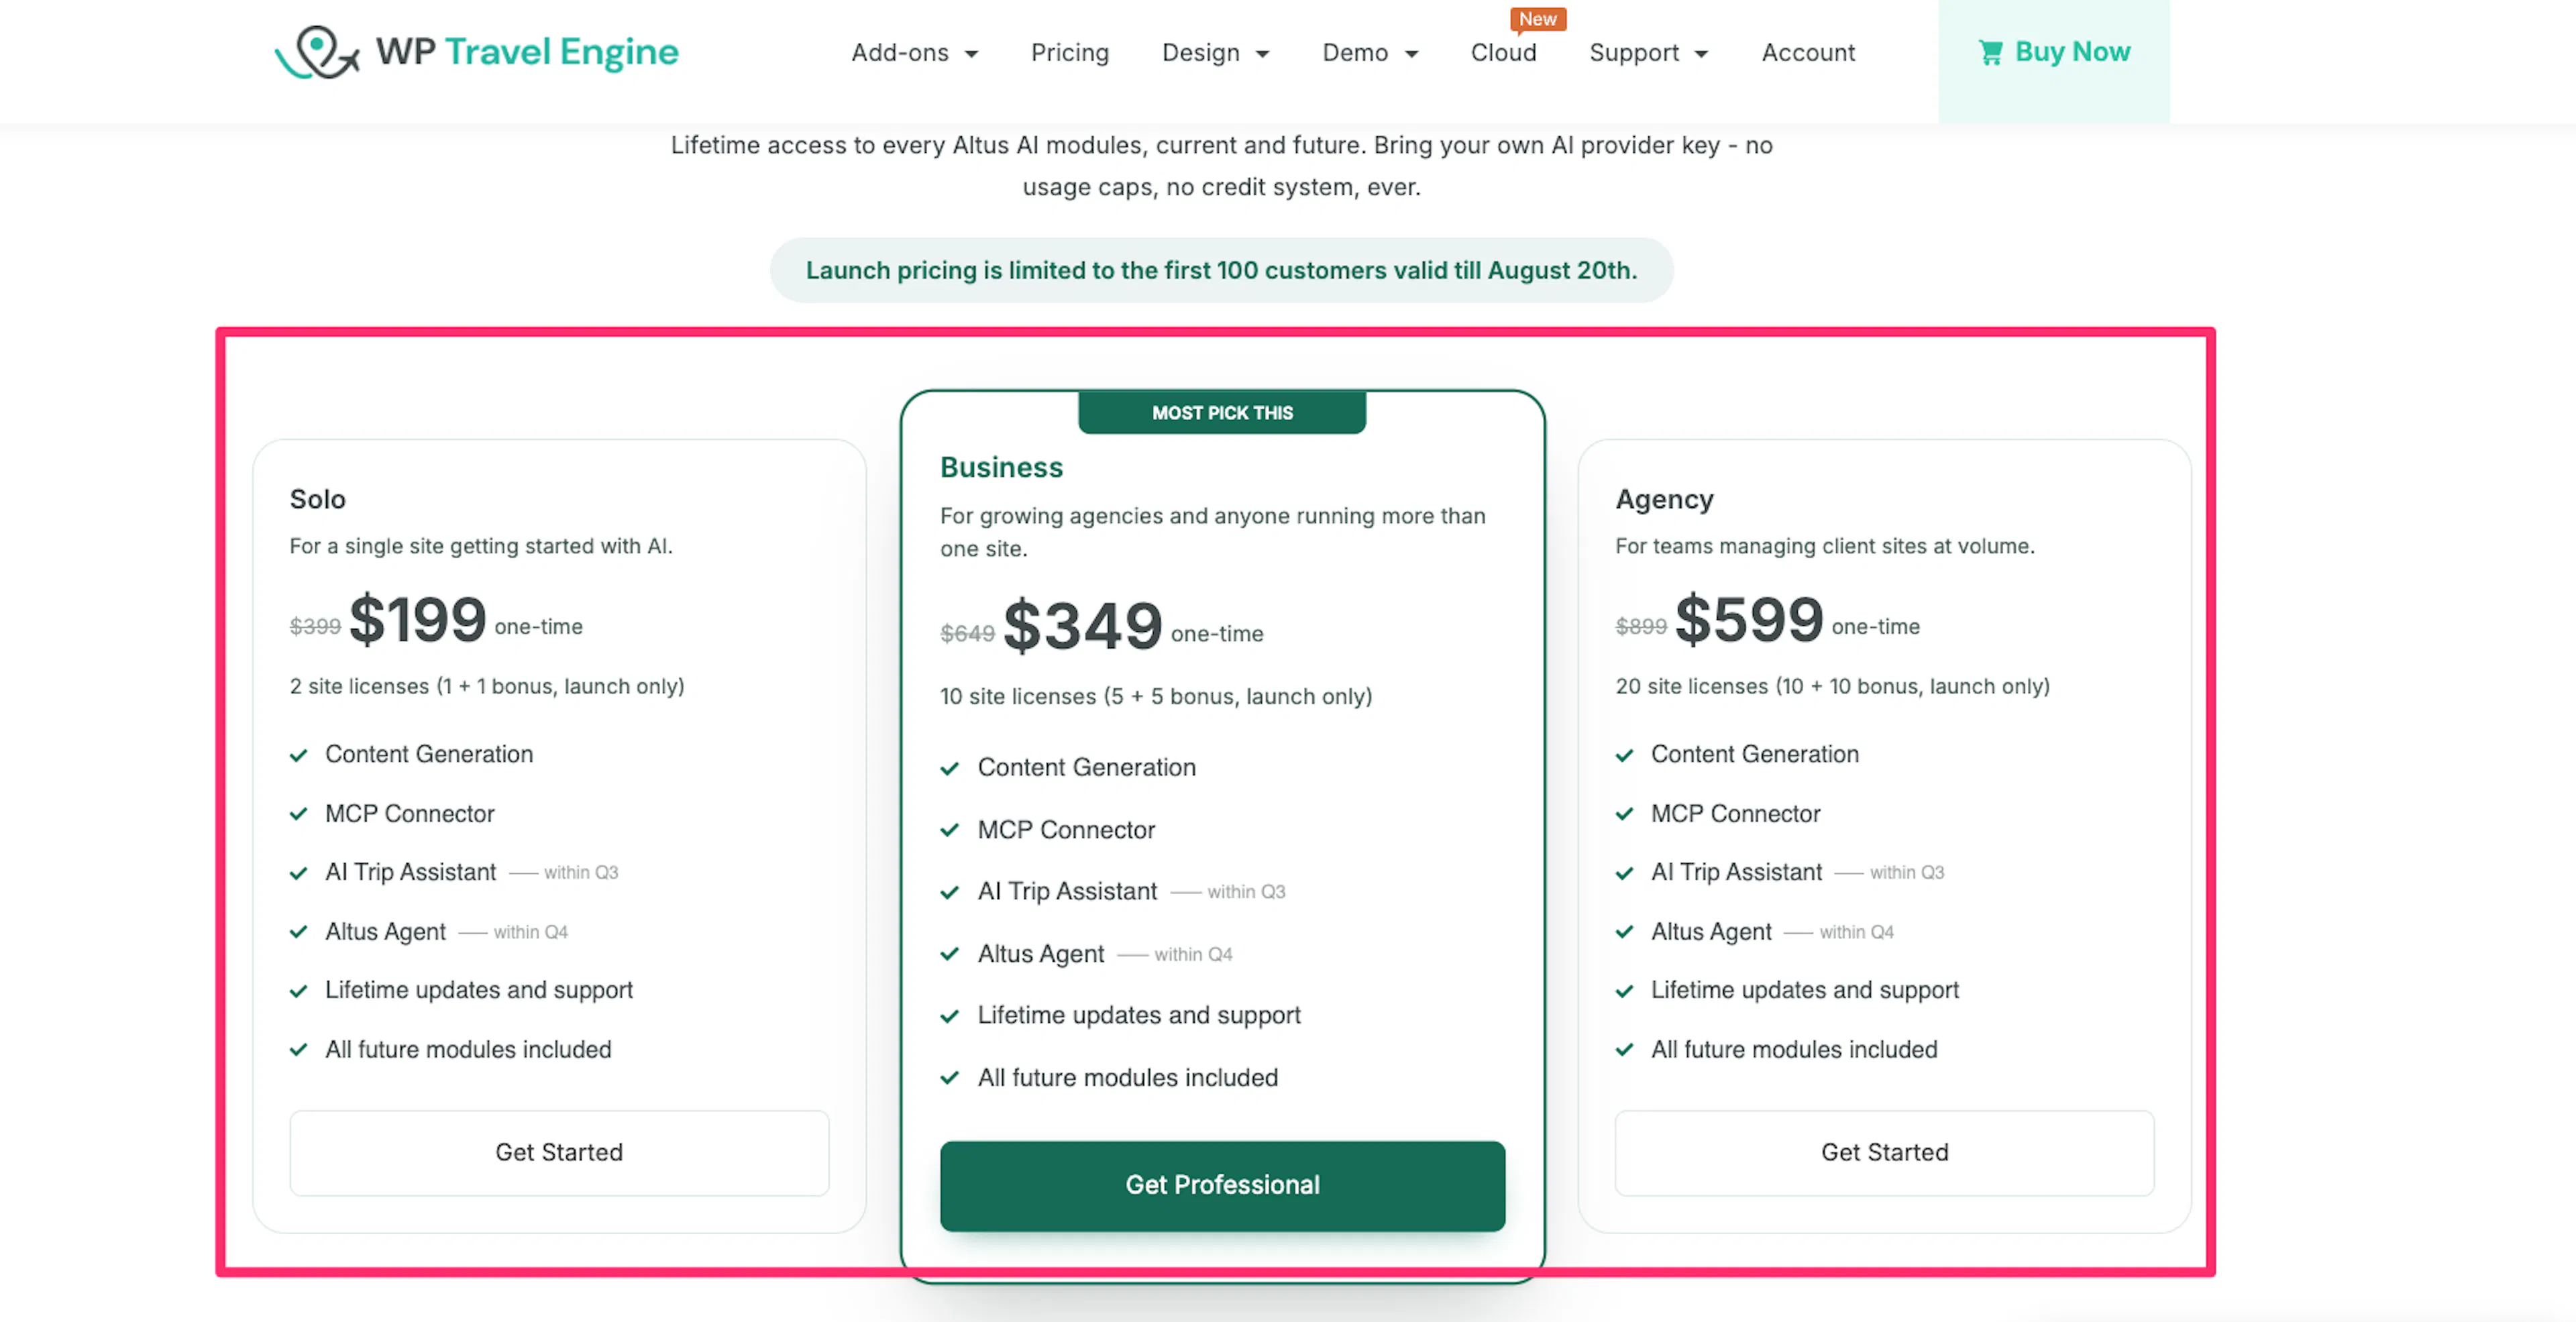Click the Get Professional button

(1222, 1186)
